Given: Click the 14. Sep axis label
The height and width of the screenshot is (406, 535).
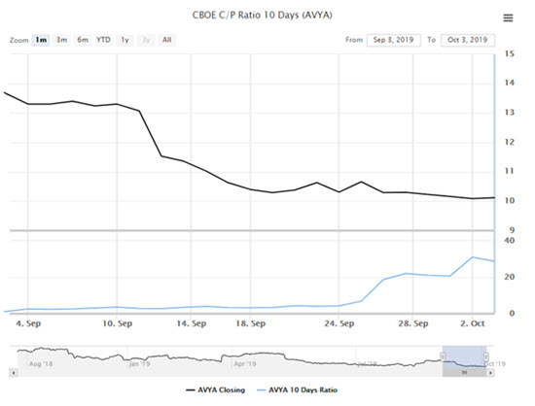Looking at the screenshot, I should [x=192, y=323].
